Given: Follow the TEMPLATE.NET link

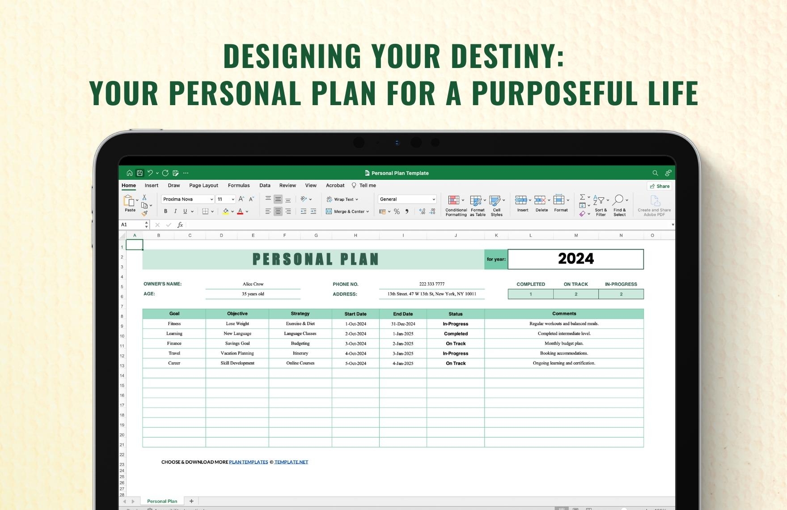Looking at the screenshot, I should click(291, 462).
